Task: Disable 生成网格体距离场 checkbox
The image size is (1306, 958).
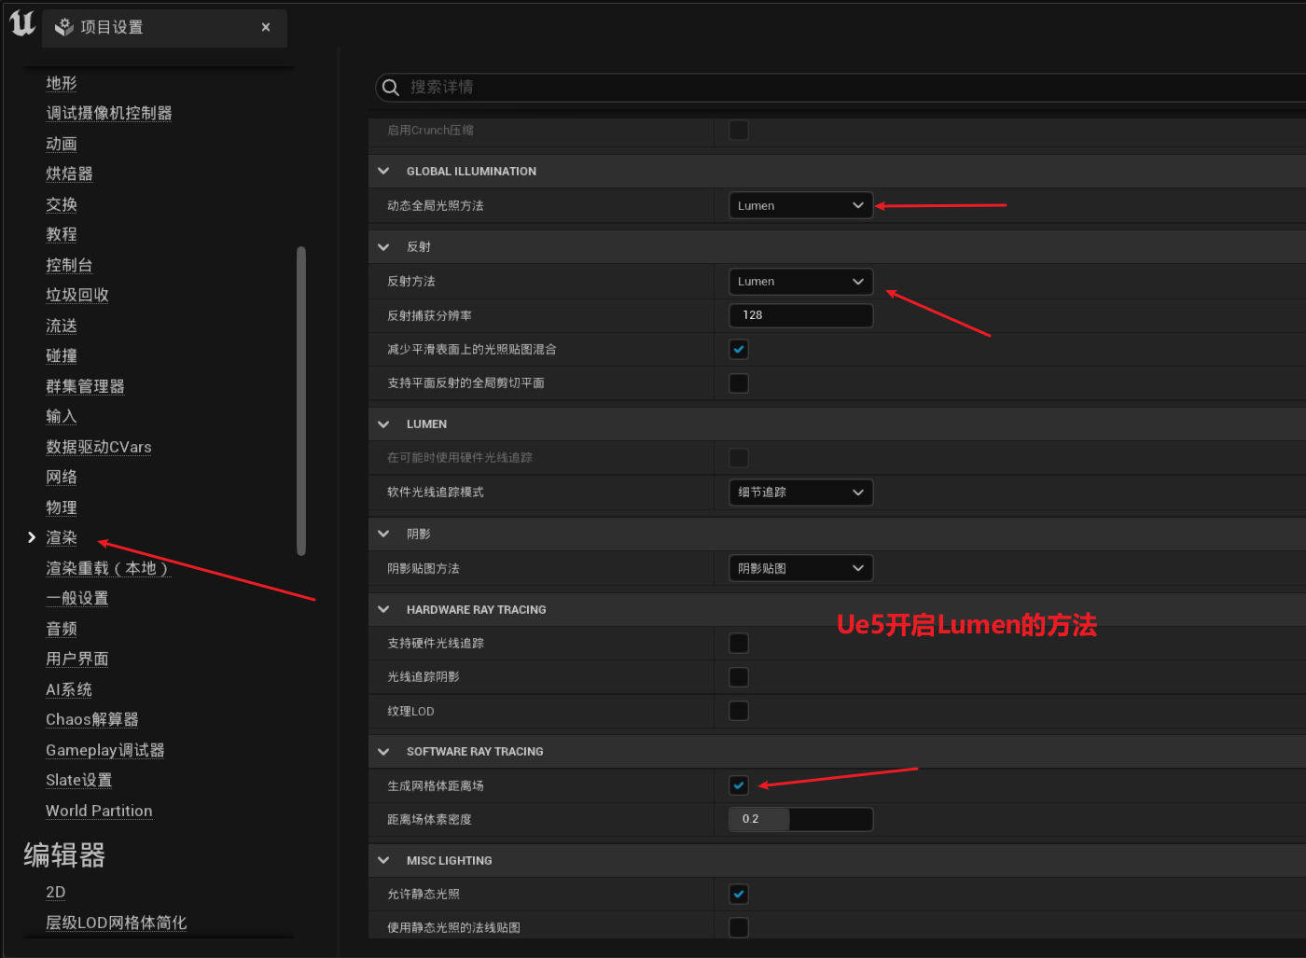Action: click(738, 784)
